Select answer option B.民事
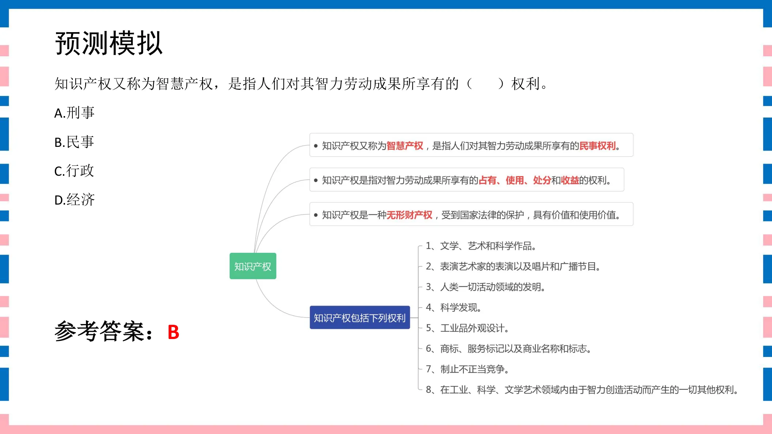This screenshot has height=434, width=772. pos(74,142)
